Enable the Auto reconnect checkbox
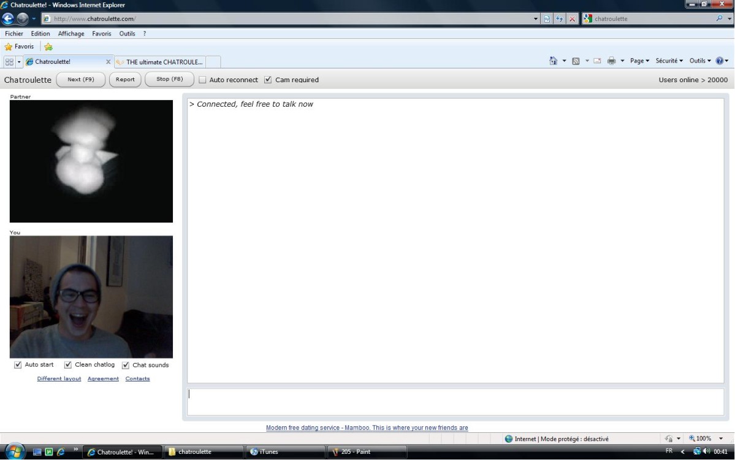The height and width of the screenshot is (460, 735). point(202,80)
